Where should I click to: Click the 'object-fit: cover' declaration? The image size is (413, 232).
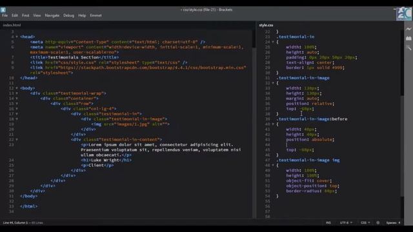pos(309,180)
